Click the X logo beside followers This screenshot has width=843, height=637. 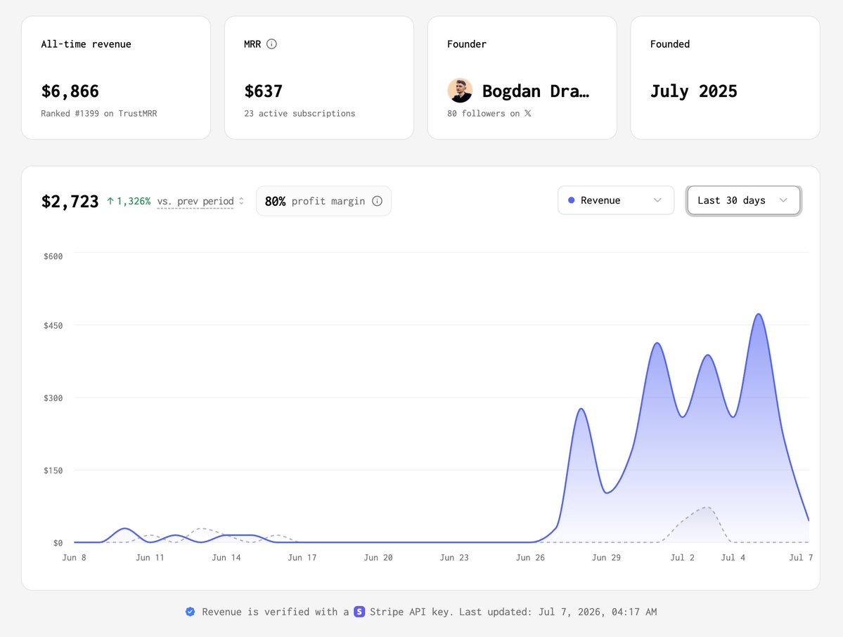point(528,113)
